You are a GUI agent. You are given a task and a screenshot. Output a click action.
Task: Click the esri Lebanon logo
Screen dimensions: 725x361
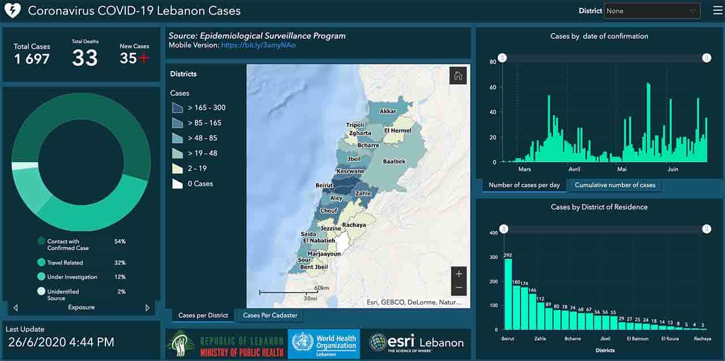[x=416, y=343]
